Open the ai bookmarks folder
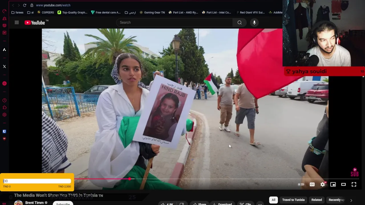This screenshot has height=205, width=365. click(x=31, y=13)
